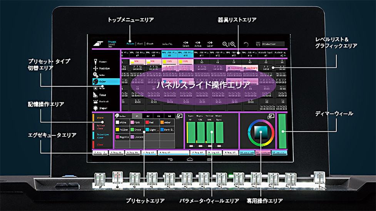Click the zoom in magnifier icon
Viewport: 376px width, 211px height.
(x=233, y=44)
